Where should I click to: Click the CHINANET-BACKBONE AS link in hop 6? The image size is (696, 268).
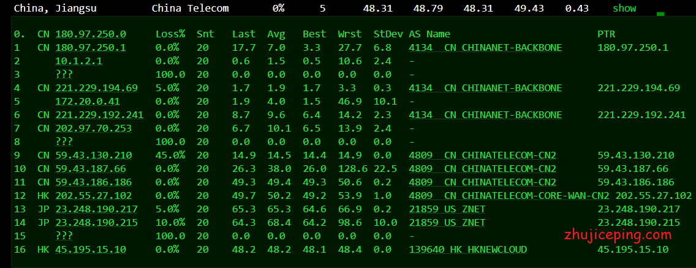485,115
